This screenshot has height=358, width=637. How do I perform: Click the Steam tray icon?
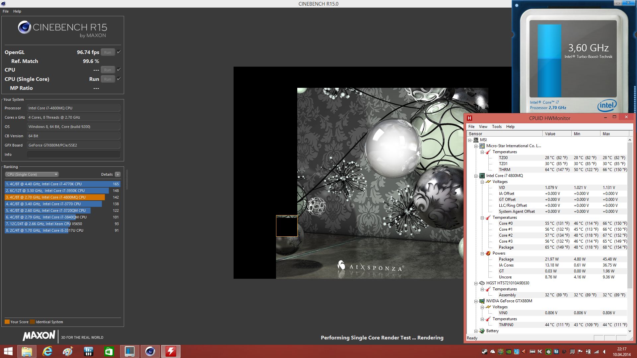[x=485, y=352]
